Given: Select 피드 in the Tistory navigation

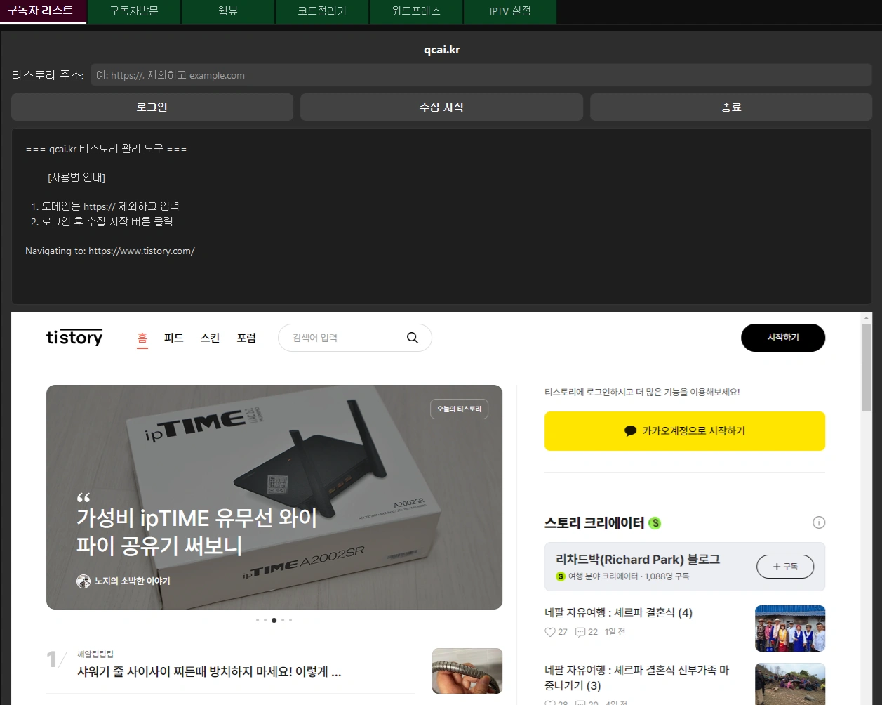Looking at the screenshot, I should click(173, 338).
